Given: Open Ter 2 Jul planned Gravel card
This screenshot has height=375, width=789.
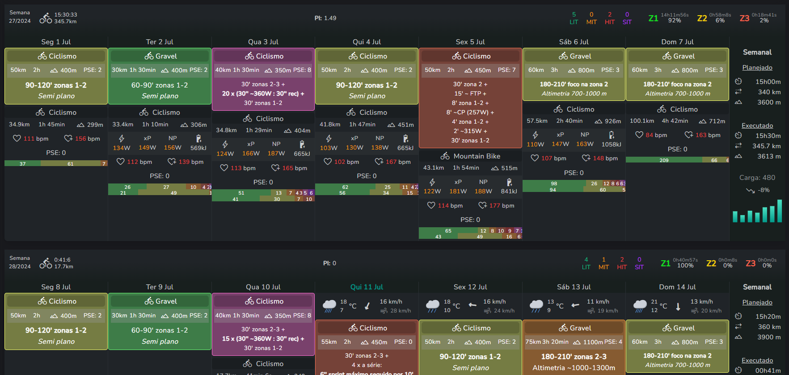Looking at the screenshot, I should (160, 76).
